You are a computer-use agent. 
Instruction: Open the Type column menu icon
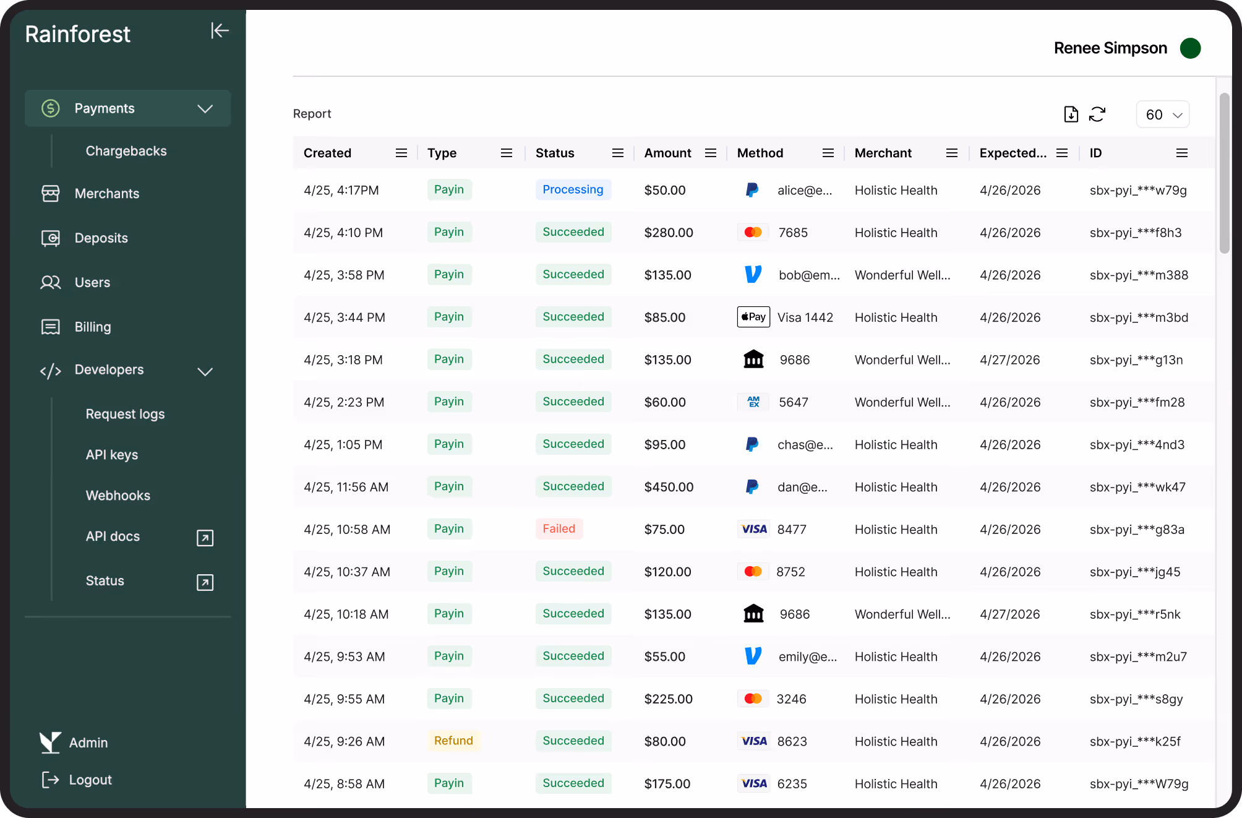point(507,153)
